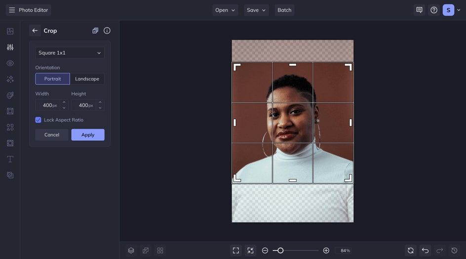
Task: Increase the Width value with the up arrow
Action: (x=64, y=102)
